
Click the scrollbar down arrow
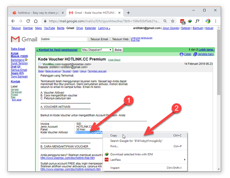pos(219,169)
